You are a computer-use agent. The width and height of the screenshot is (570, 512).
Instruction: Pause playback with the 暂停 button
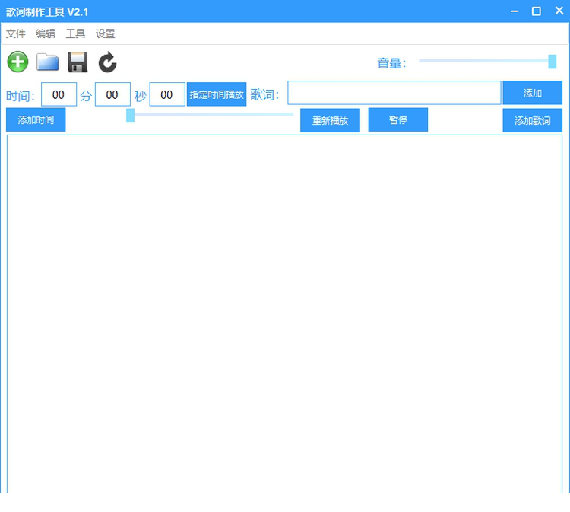tap(398, 119)
